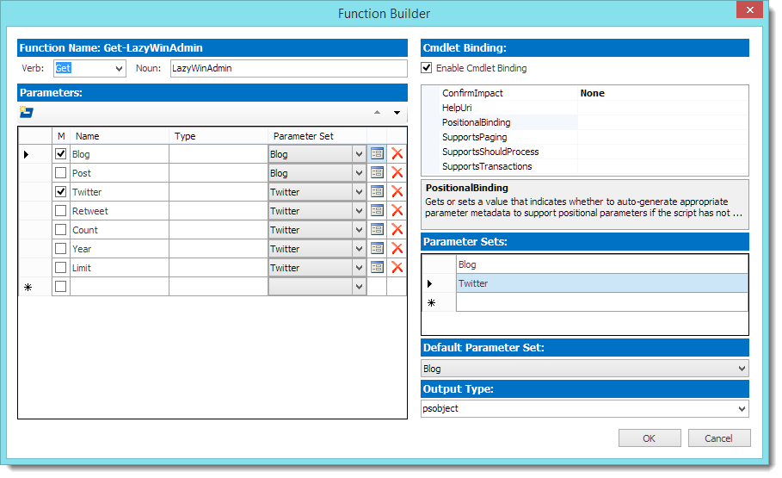
Task: Click the Type cell of Blog parameter
Action: [x=219, y=154]
